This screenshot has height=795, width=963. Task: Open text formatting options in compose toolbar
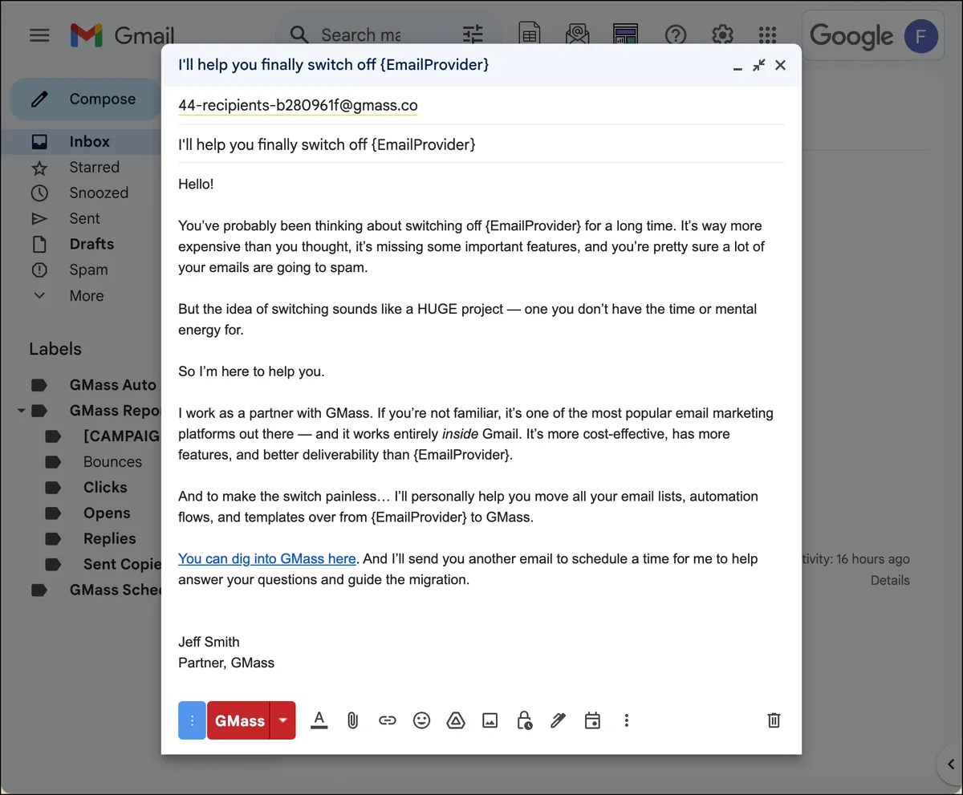(x=319, y=720)
